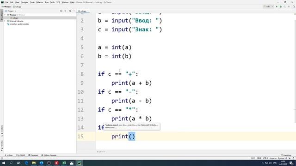Viewport: 296px width, 166px height.
Task: Expand External Libraries node
Action: pos(5,21)
